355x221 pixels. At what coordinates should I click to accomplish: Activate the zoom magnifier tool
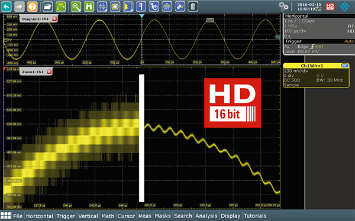tap(76, 6)
